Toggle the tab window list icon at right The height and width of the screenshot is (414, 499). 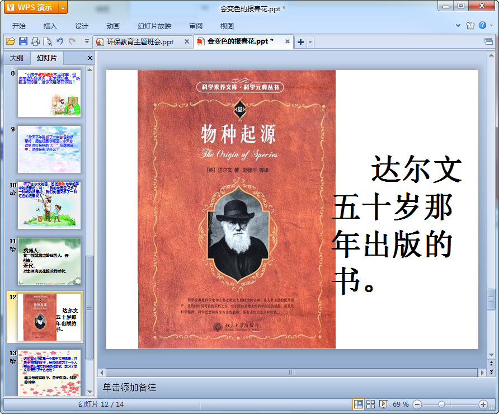coord(488,41)
